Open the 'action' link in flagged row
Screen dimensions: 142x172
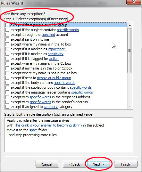point(54,59)
